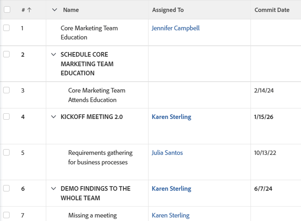Collapse Demo Findings to the Whole Team
This screenshot has width=301, height=221.
pos(53,189)
